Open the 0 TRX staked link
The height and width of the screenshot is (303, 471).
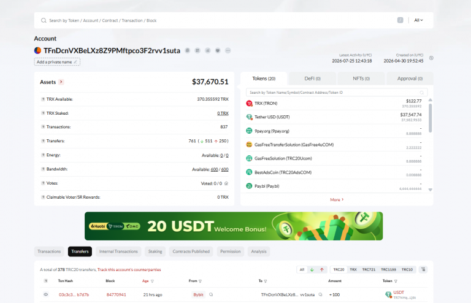223,113
